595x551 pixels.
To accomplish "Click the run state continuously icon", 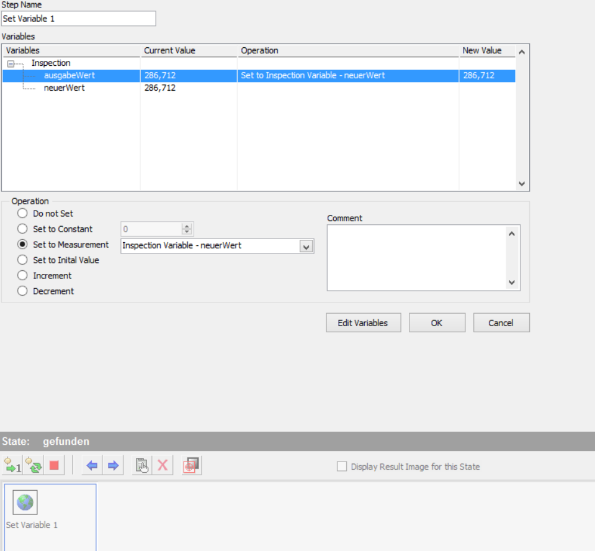I will 34,465.
